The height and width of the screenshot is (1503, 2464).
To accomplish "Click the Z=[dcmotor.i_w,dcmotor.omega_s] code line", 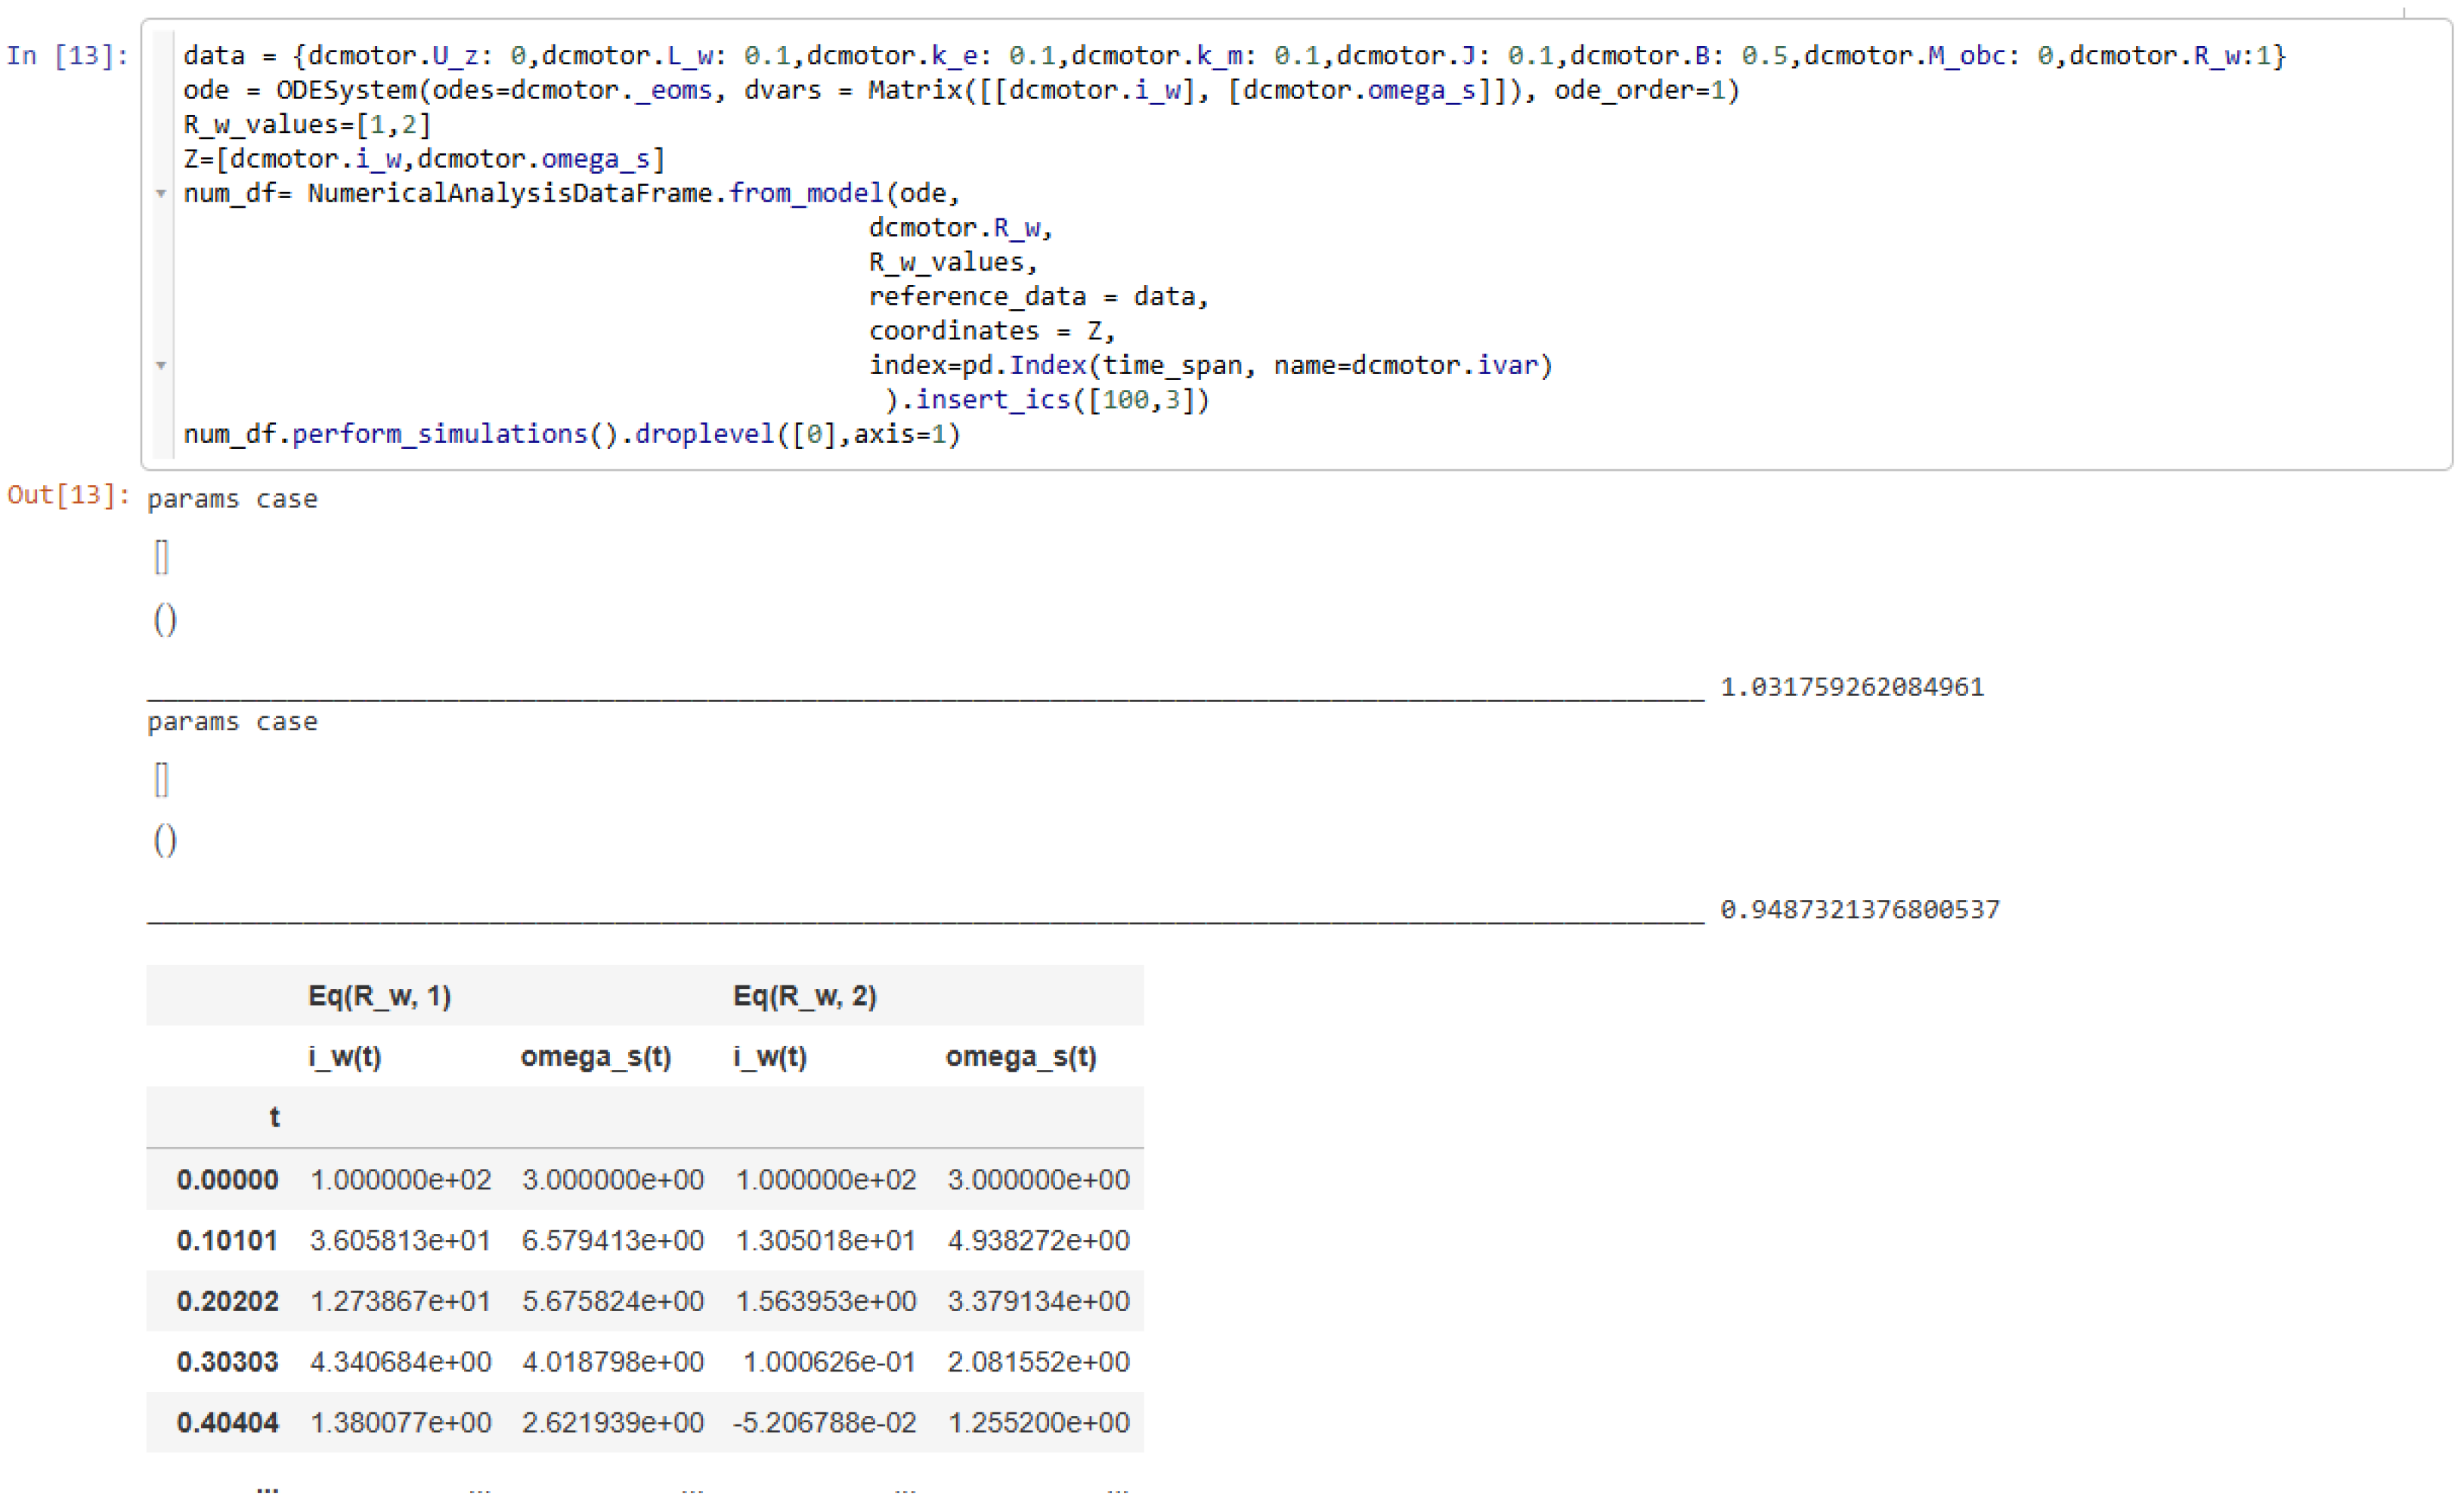I will [424, 159].
